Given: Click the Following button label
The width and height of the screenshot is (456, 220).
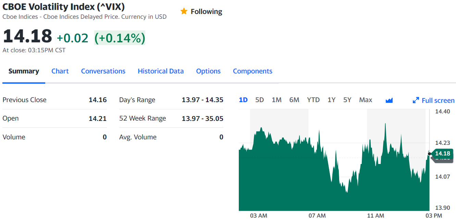Looking at the screenshot, I should [x=206, y=12].
